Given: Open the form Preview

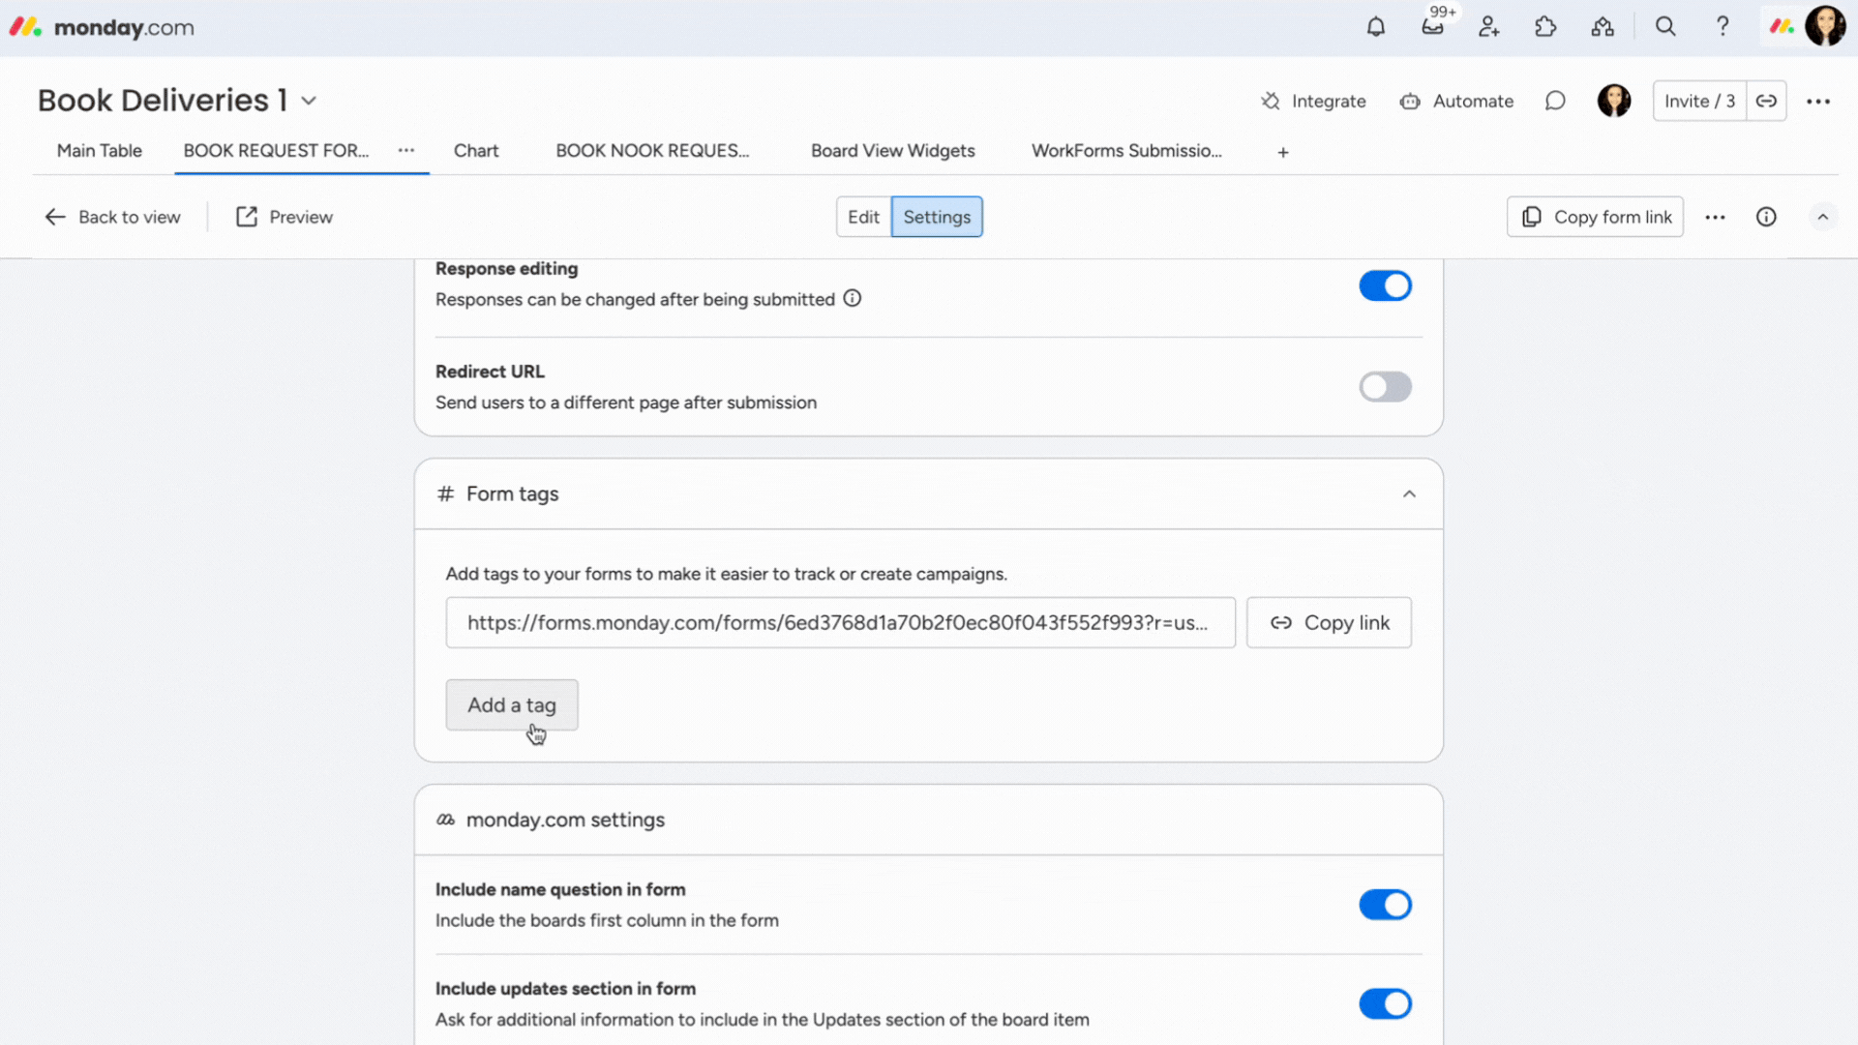Looking at the screenshot, I should (x=285, y=217).
